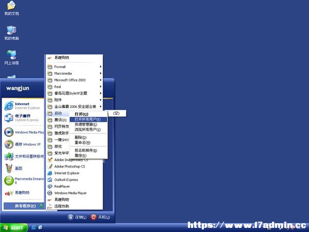Choose 删除(D) in context menu
309x232 pixels.
click(x=89, y=137)
